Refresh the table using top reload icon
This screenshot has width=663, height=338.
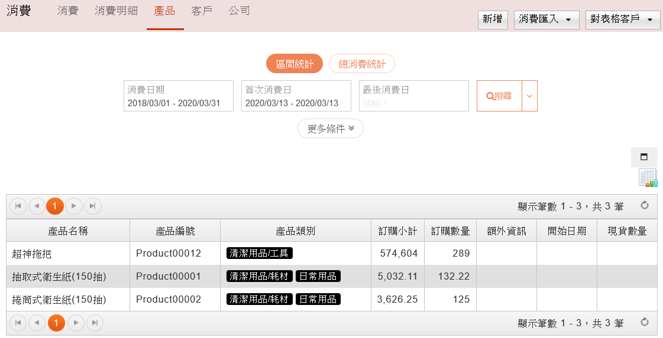(645, 206)
